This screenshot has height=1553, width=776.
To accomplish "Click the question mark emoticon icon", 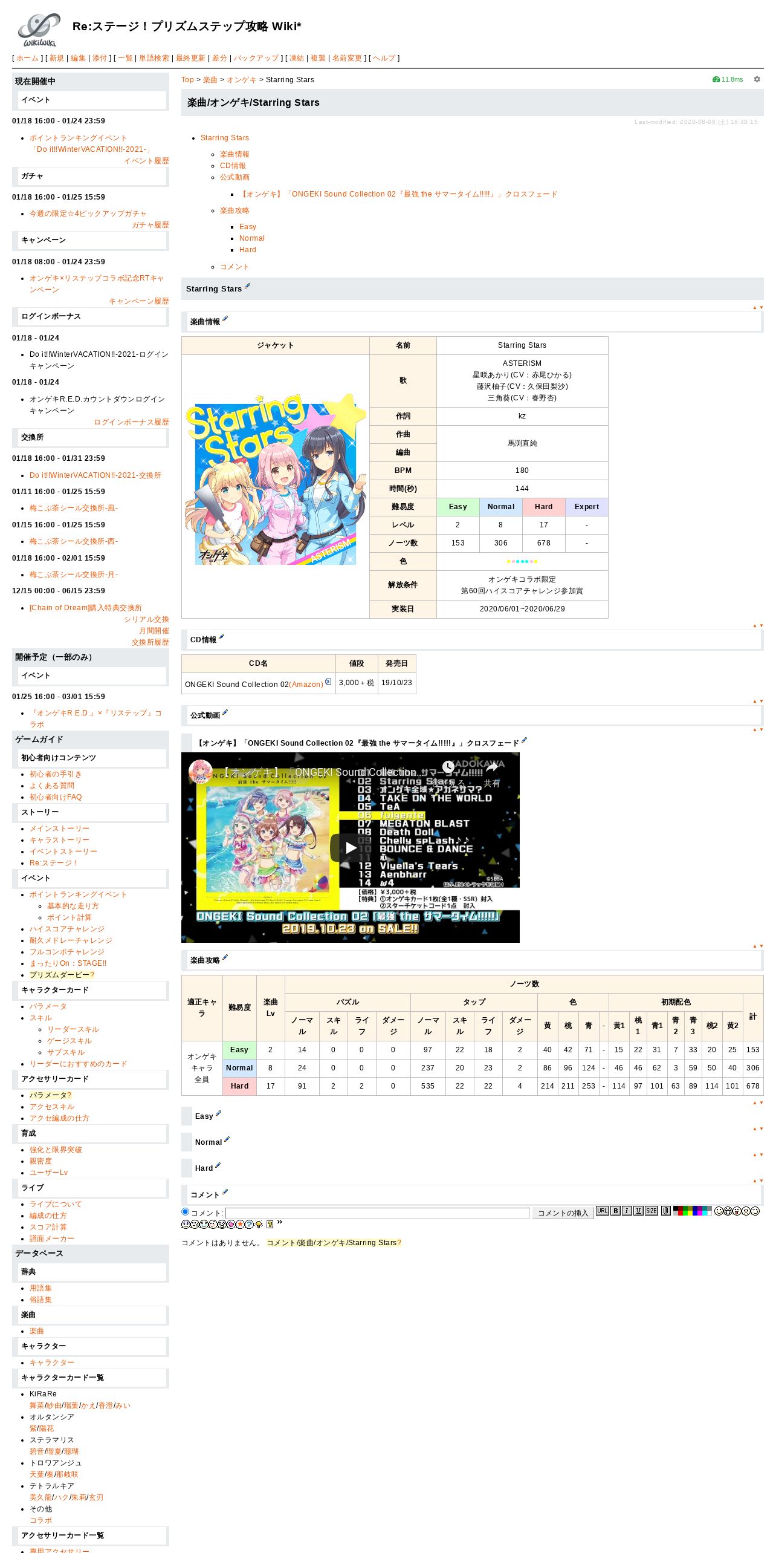I will pos(249,1224).
